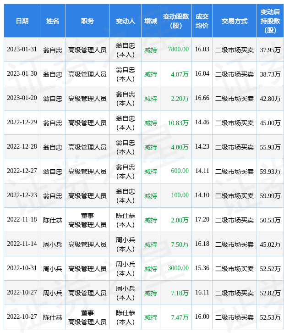Select the 37.95万 holdings cell

pos(270,50)
